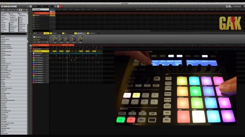245x137 pixels.
Task: Choose the highlighted sounds file-type icon in browser
Action: 20,10
